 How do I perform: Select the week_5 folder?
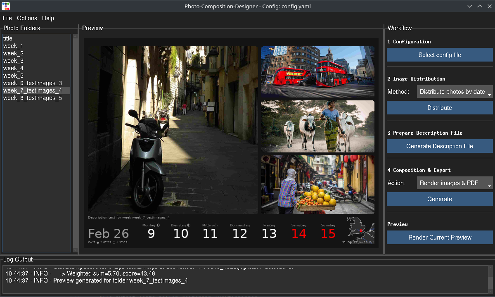[37, 76]
